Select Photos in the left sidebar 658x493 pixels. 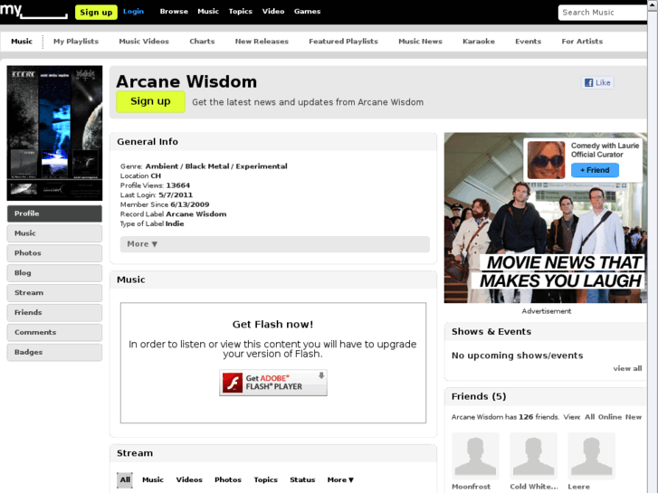[x=54, y=253]
